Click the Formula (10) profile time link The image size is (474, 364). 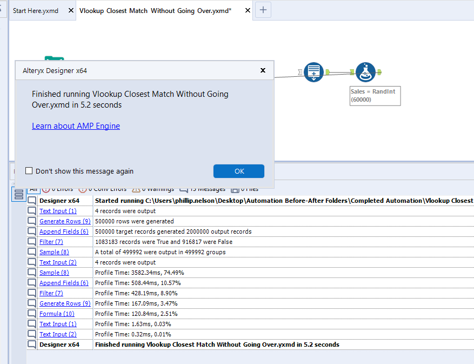[x=57, y=314]
